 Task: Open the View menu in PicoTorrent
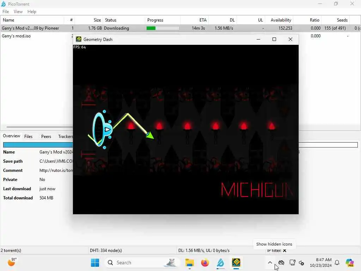(18, 12)
